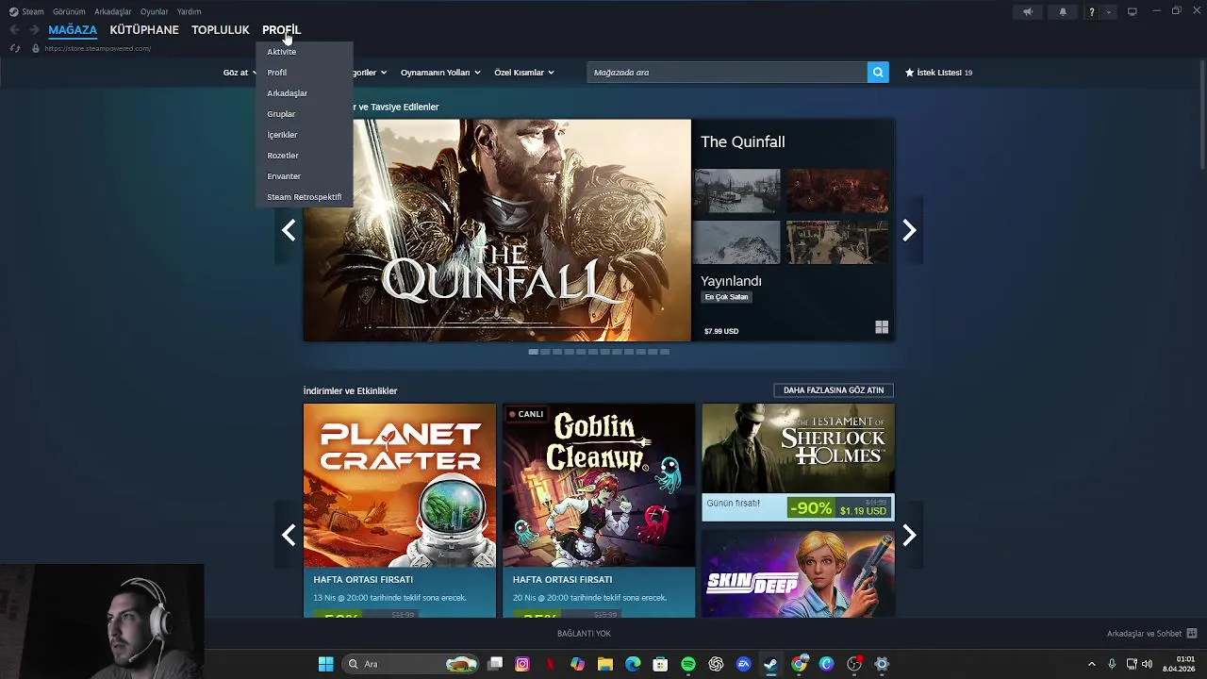This screenshot has width=1207, height=679.
Task: Click the Windows platform icon on Quinfall
Action: [x=882, y=327]
